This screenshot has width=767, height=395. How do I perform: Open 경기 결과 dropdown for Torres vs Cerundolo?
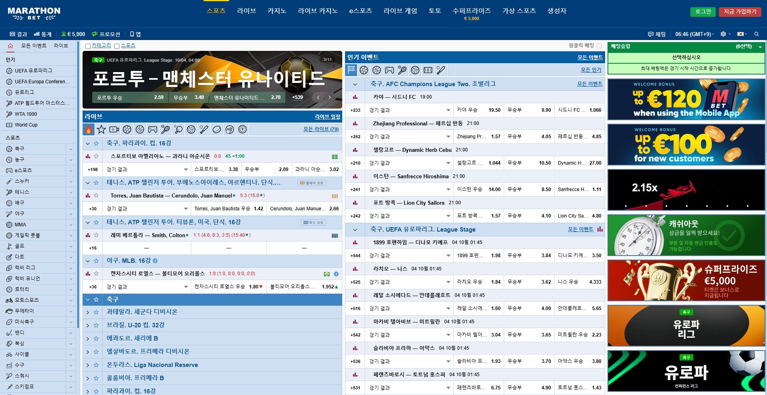[x=147, y=209]
